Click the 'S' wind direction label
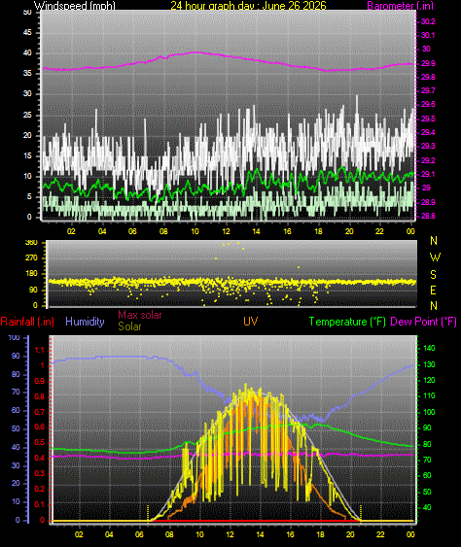 point(433,275)
